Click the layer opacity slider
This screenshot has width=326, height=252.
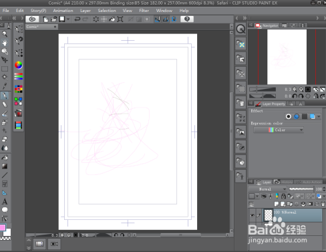click(x=301, y=189)
